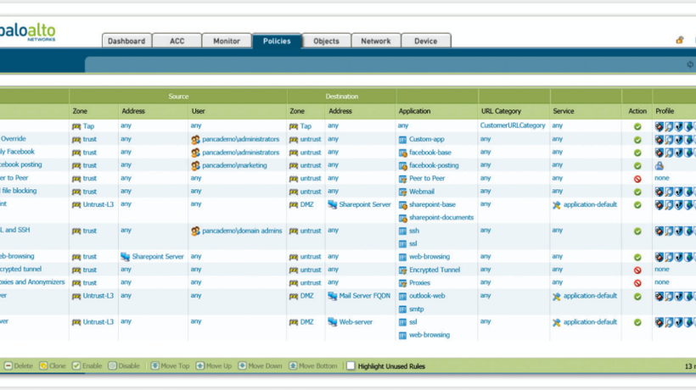This screenshot has width=696, height=390.
Task: Switch to the Monitor tab
Action: pyautogui.click(x=227, y=41)
